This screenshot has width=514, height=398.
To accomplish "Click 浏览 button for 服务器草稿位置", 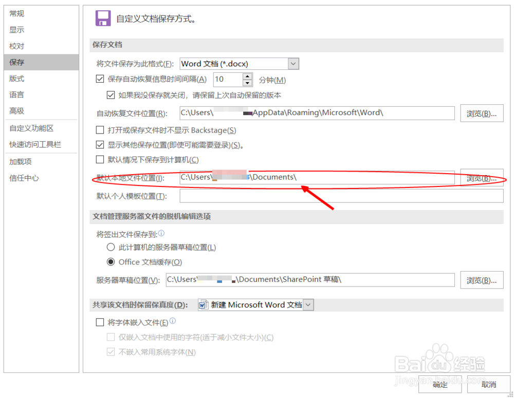I will tap(482, 280).
